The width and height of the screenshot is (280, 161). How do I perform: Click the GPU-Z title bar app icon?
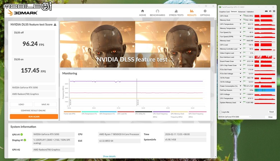tap(220, 7)
